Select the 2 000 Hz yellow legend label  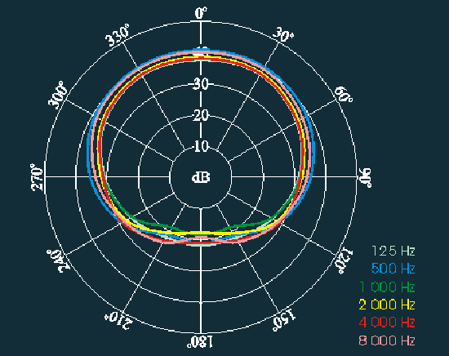tap(387, 305)
